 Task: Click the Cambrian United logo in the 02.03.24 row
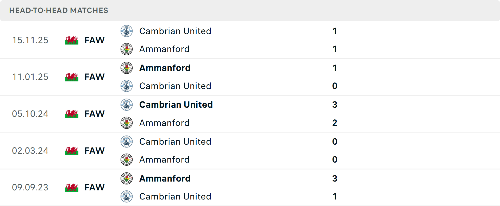(x=127, y=142)
